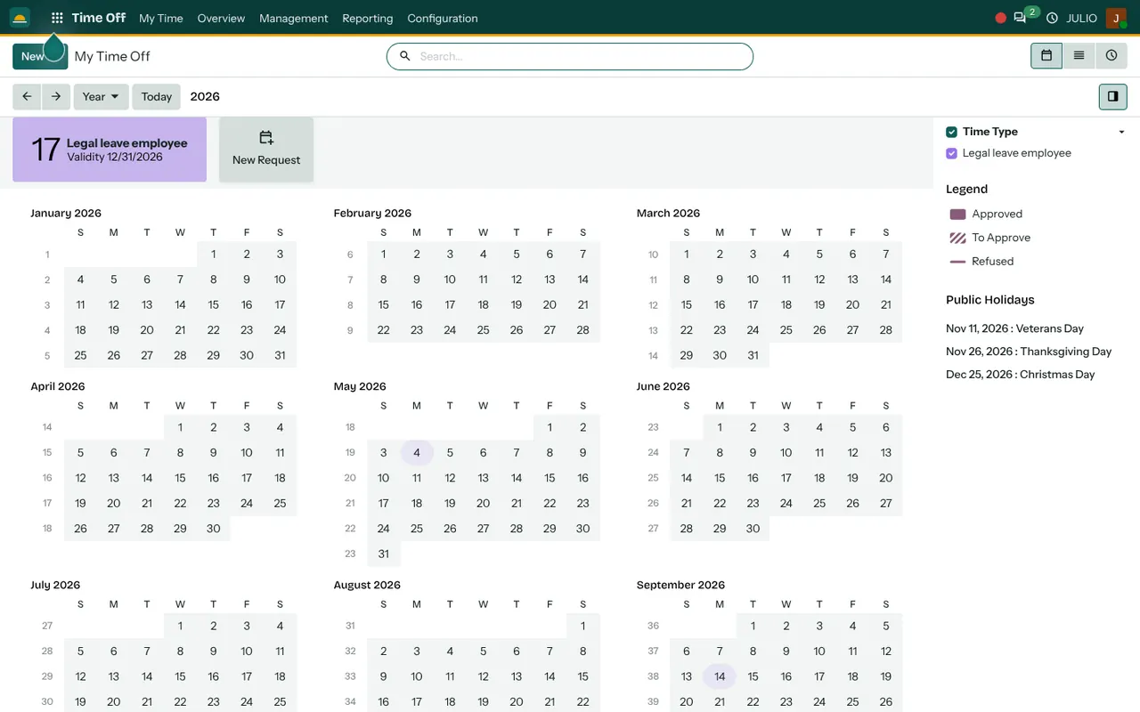This screenshot has width=1140, height=712.
Task: Select April 30 in the calendar
Action: 214,529
